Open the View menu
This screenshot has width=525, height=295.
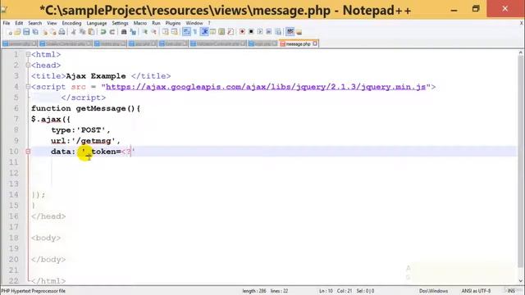click(x=52, y=23)
